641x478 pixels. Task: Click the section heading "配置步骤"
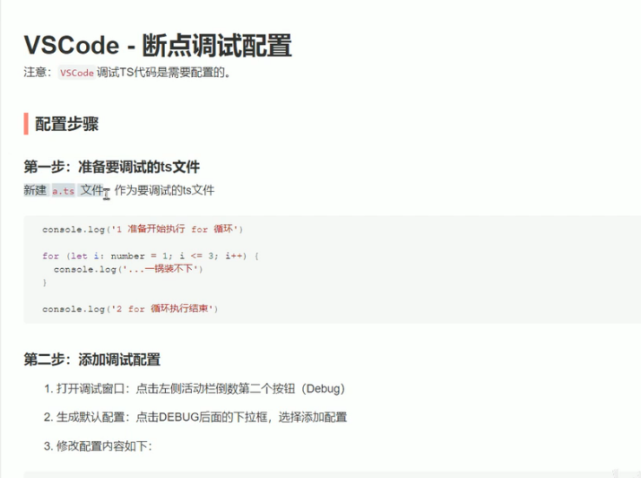[x=66, y=124]
